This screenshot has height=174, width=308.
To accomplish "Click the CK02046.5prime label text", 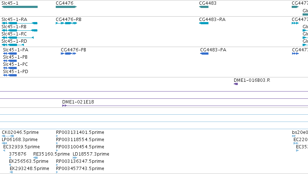I will click(x=20, y=132).
